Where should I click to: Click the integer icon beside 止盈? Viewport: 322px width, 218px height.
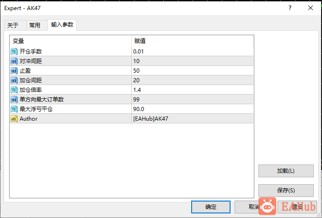coord(14,71)
